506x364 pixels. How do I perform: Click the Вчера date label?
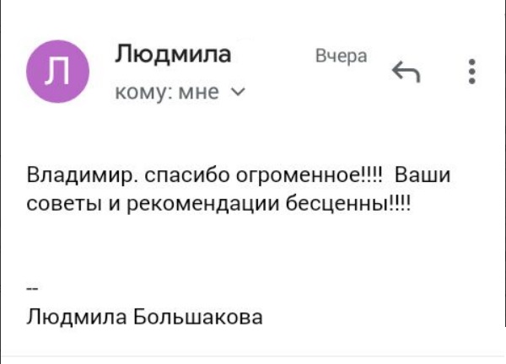(x=342, y=57)
